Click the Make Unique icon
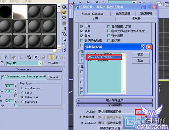 click(21, 57)
